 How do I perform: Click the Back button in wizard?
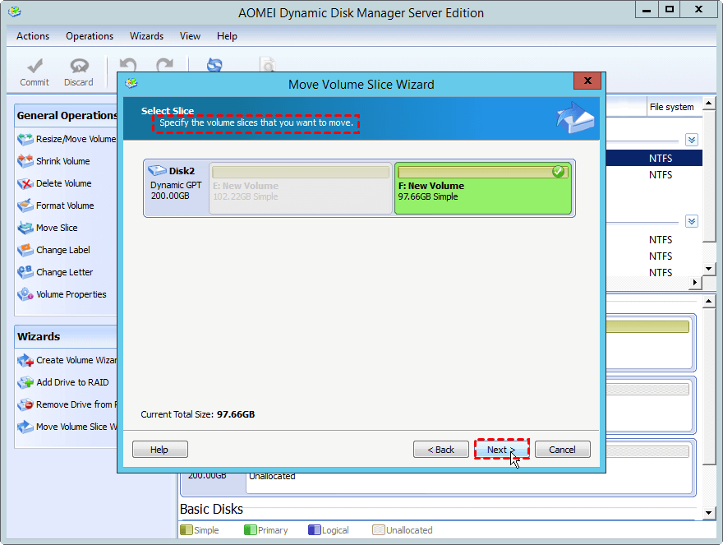[x=441, y=450]
